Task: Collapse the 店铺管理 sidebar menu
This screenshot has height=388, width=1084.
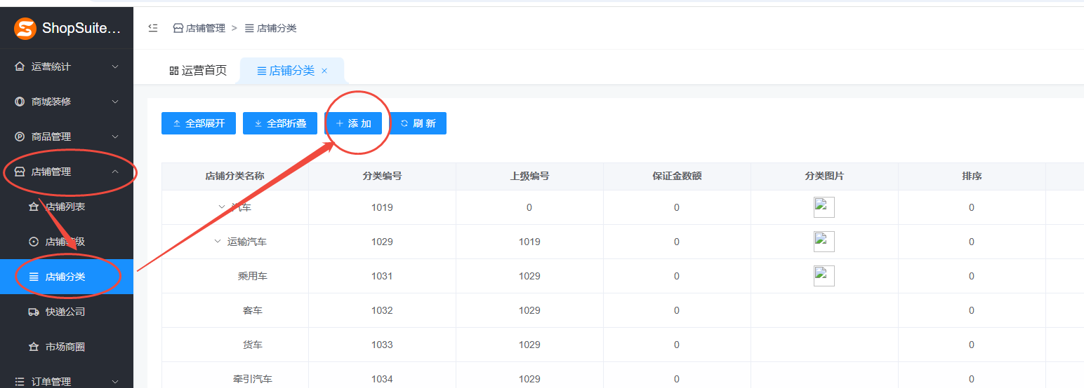Action: [x=67, y=172]
